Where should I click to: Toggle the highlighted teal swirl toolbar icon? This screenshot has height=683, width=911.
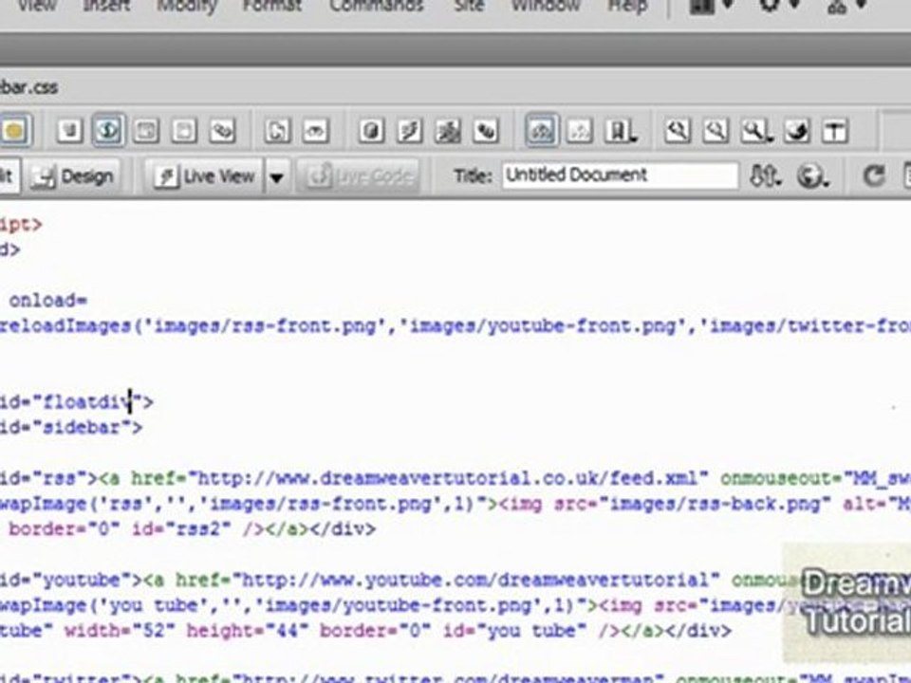coord(108,131)
